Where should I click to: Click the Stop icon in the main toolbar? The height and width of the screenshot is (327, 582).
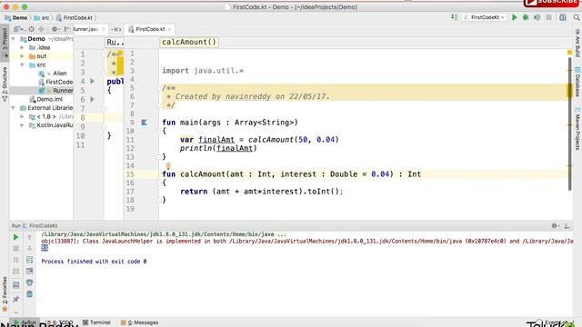click(x=548, y=17)
